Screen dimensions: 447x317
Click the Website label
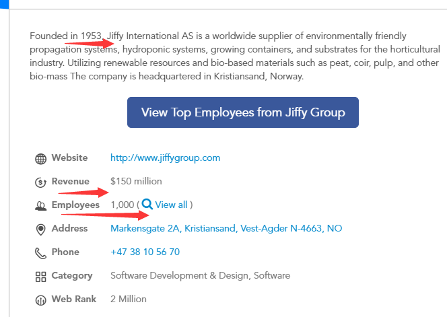[69, 157]
